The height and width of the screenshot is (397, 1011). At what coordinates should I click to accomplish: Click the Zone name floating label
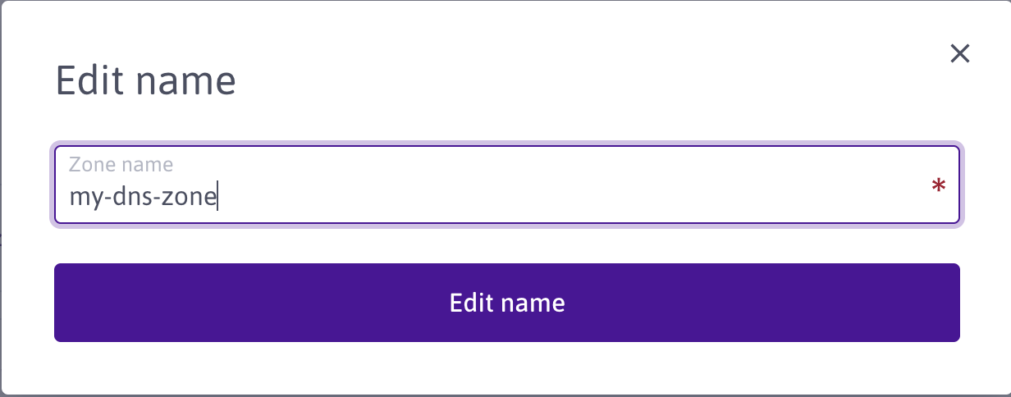[x=121, y=164]
